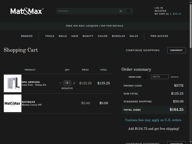Click Customs fees may apply notice

(154, 120)
